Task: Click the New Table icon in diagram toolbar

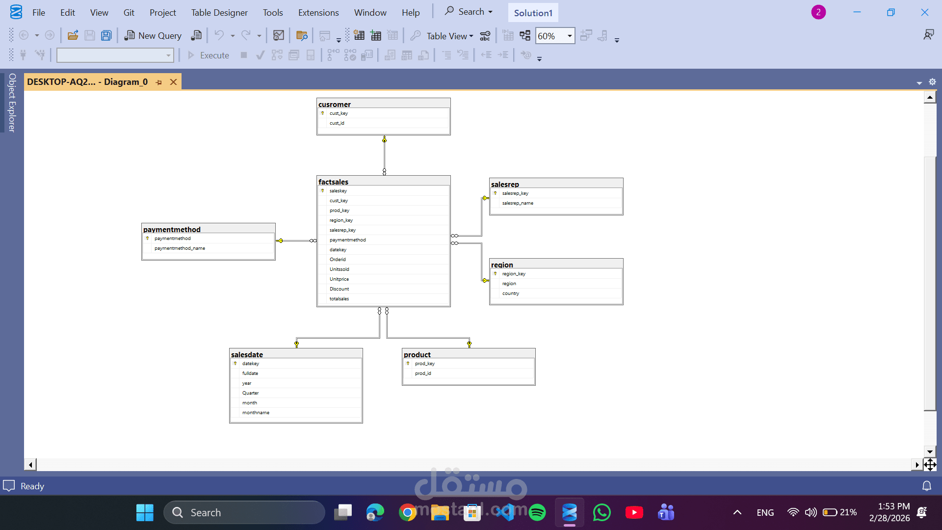Action: (x=359, y=35)
